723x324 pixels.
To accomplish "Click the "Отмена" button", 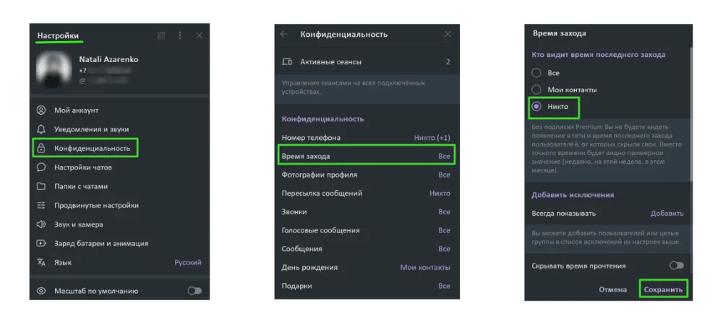I will (x=612, y=289).
